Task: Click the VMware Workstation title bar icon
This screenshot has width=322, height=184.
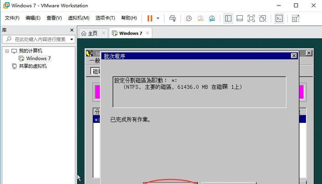Action: pos(6,6)
